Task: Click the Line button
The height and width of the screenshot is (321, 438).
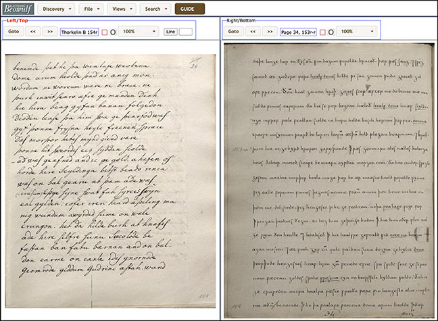Action: click(x=170, y=32)
